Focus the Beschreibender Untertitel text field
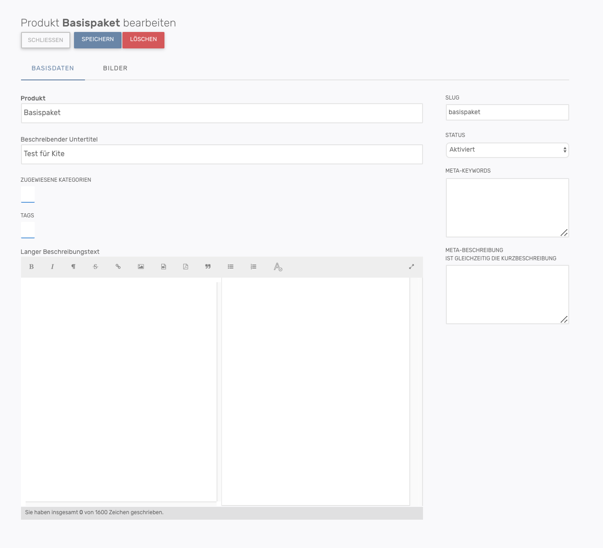This screenshot has height=548, width=603. pyautogui.click(x=222, y=154)
